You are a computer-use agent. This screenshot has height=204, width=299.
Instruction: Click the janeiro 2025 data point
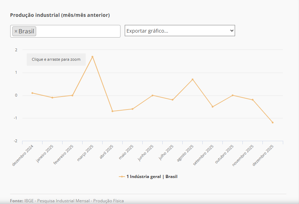tap(52, 98)
